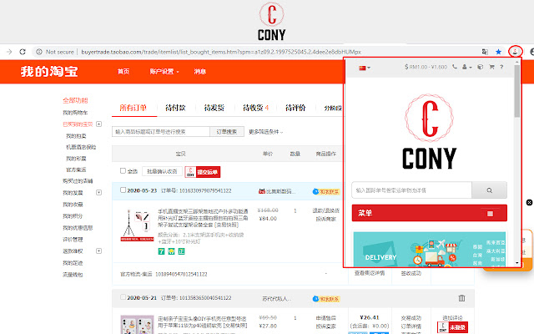Screen dimensions: 534x334
Task: Click the browser address bar URL
Action: [x=221, y=52]
